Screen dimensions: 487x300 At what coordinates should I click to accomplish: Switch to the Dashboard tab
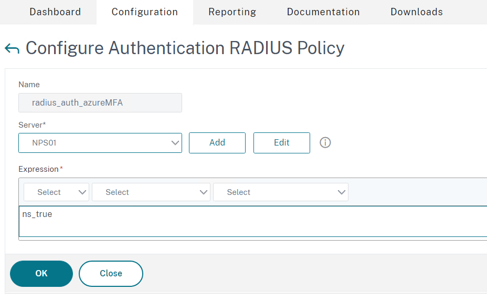55,12
